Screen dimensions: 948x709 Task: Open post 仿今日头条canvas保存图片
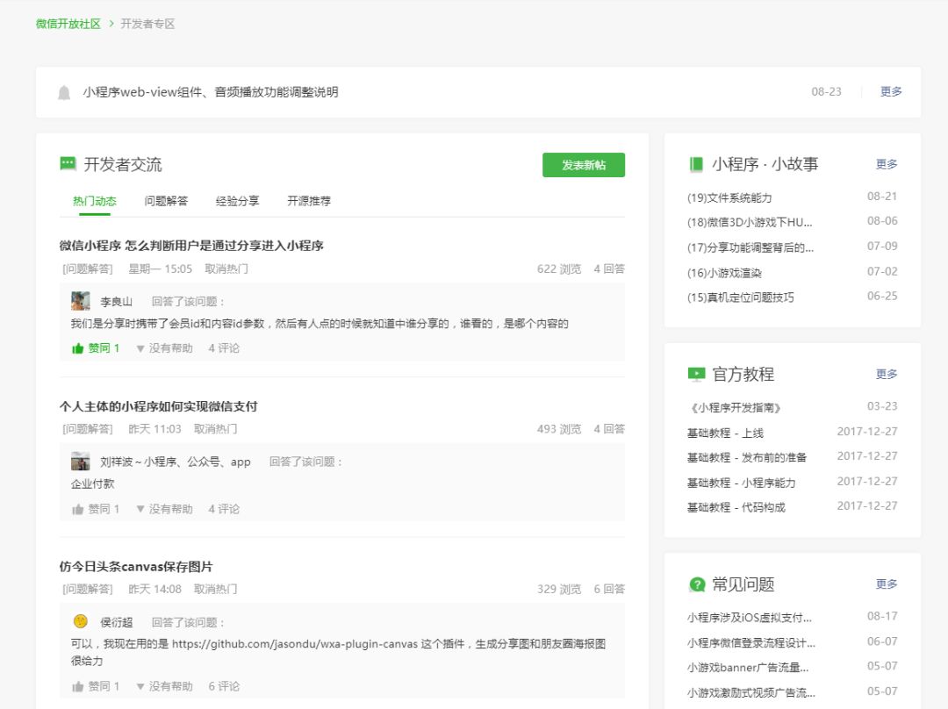click(x=136, y=566)
